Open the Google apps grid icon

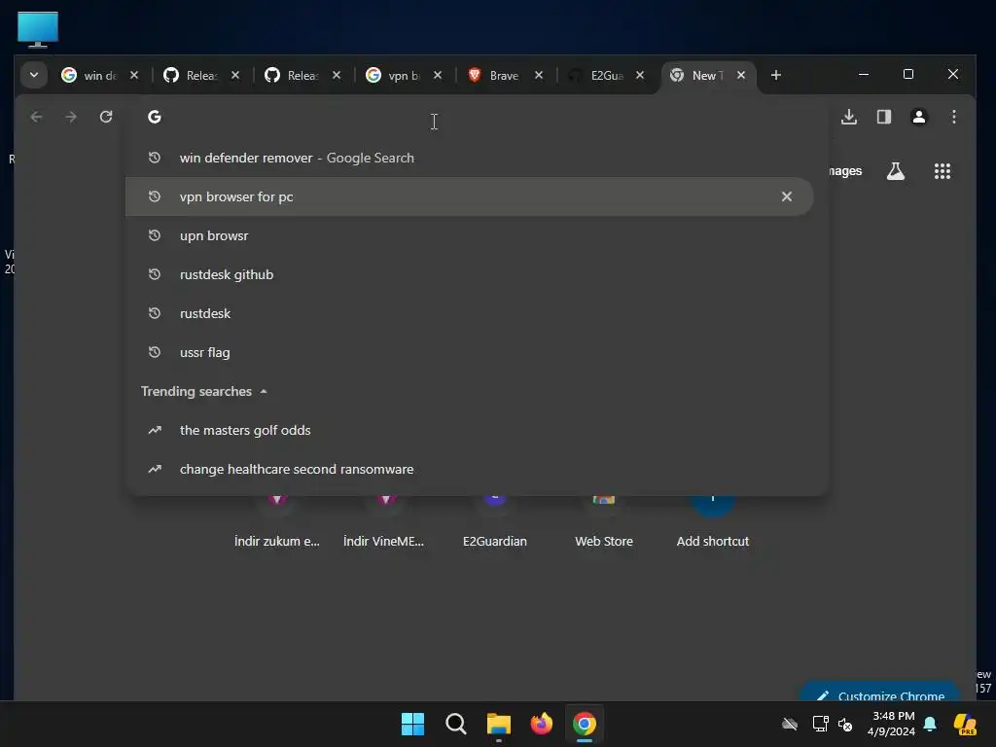(942, 171)
